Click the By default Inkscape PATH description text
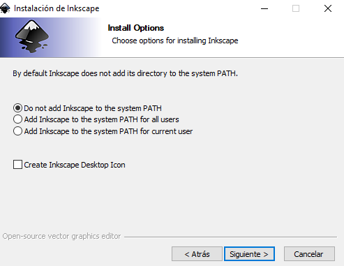Image resolution: width=344 pixels, height=266 pixels. pos(125,73)
